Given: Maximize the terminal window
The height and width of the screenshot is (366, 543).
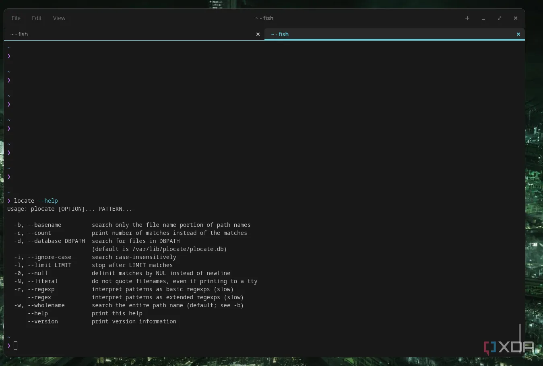Looking at the screenshot, I should coord(500,18).
